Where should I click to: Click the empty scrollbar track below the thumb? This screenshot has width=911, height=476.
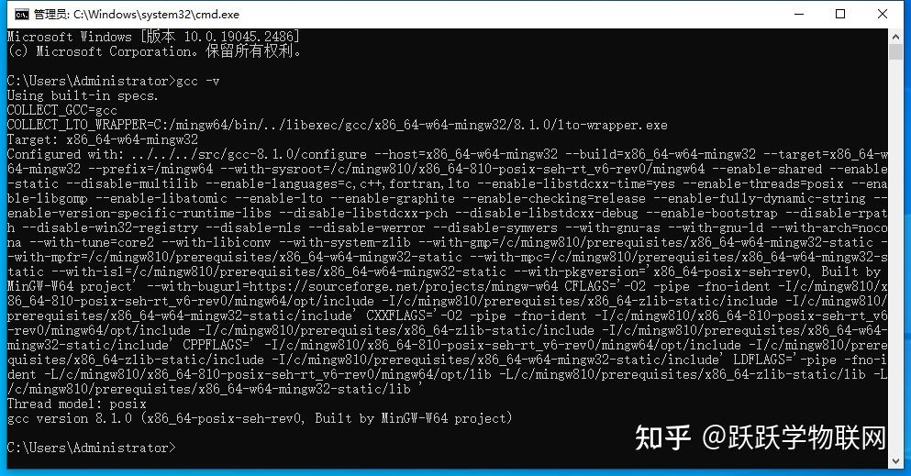click(x=895, y=255)
